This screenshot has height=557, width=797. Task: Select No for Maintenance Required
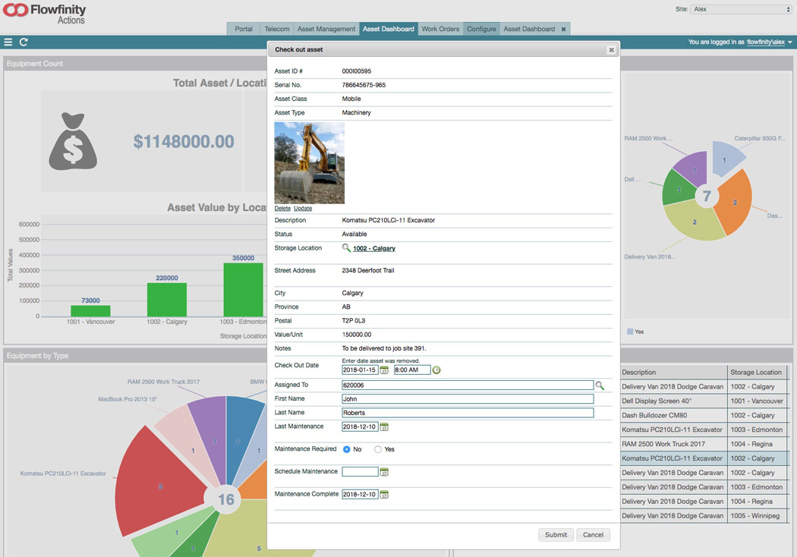347,449
